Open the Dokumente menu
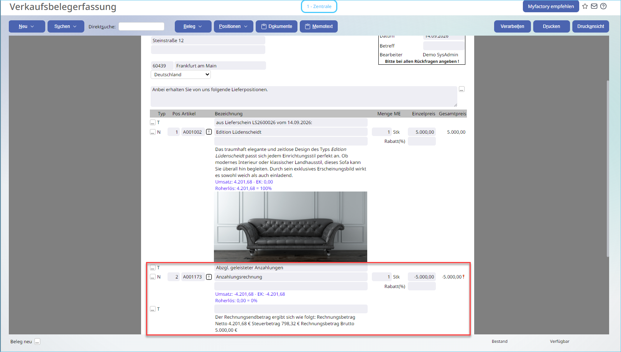The image size is (621, 352). tap(276, 26)
